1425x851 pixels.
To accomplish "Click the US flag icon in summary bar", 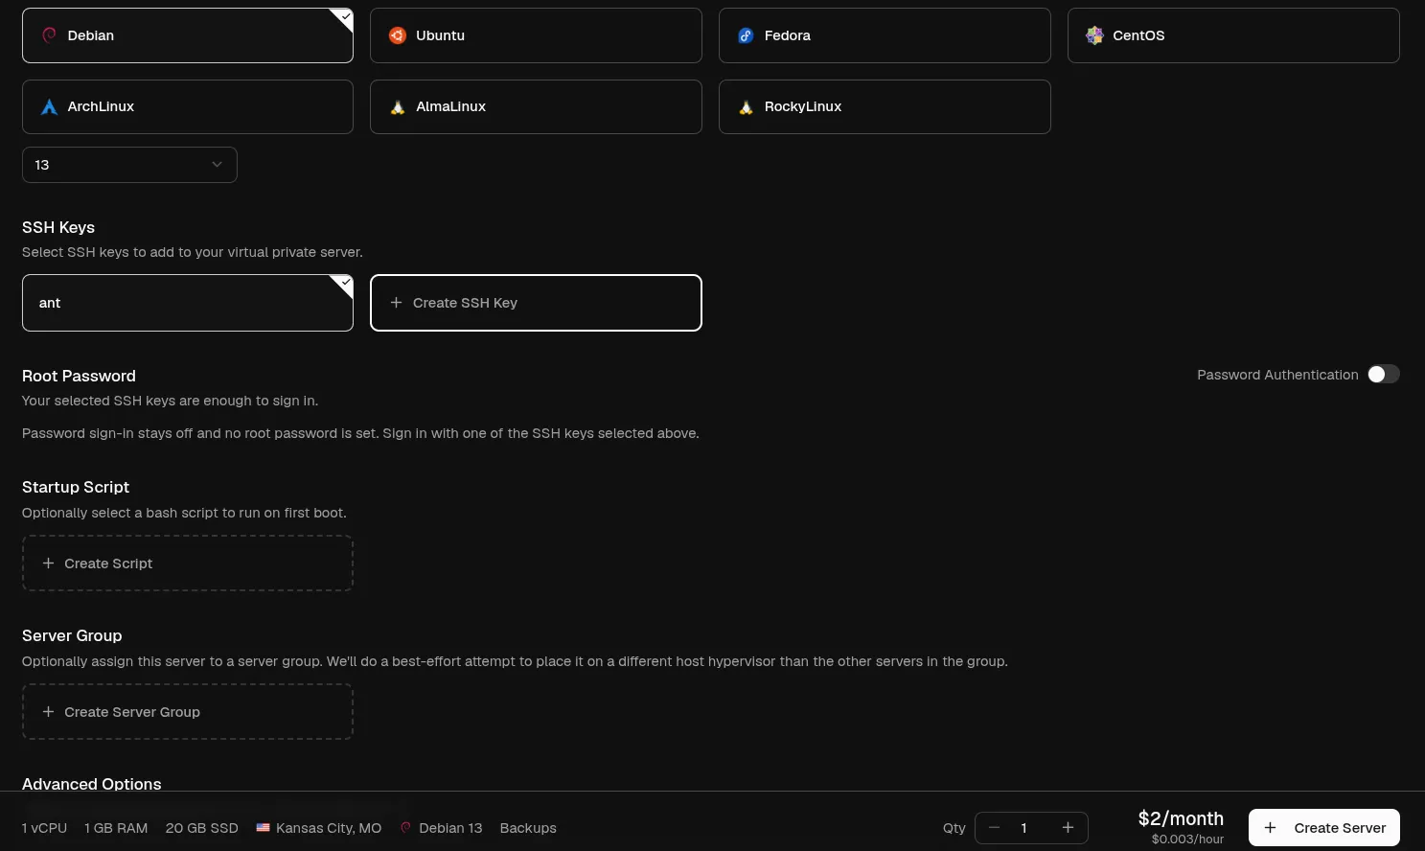I will click(x=263, y=828).
